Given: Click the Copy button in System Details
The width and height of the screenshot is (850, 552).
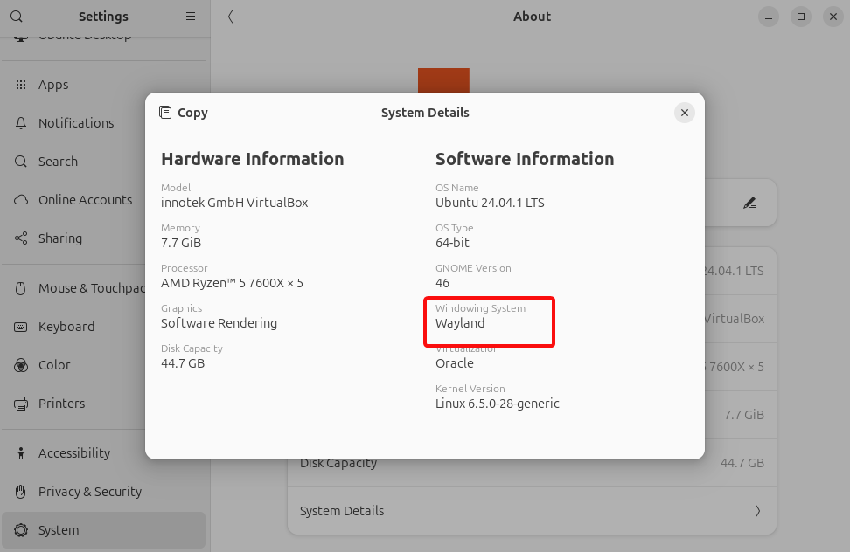Looking at the screenshot, I should [x=184, y=113].
